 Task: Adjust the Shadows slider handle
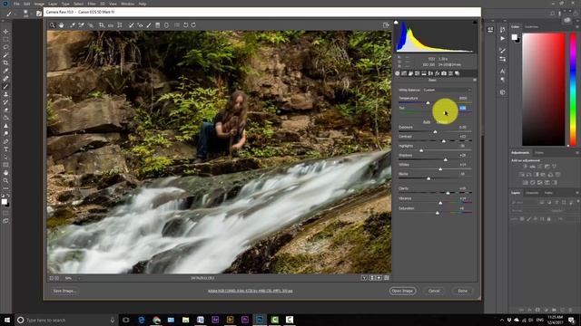coord(446,159)
